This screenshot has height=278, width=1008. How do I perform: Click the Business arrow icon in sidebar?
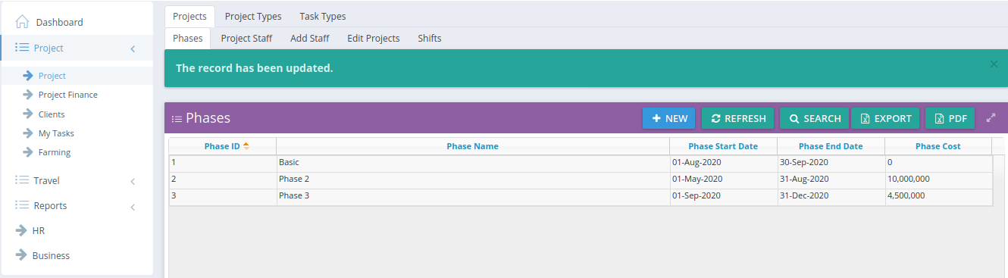click(x=21, y=255)
